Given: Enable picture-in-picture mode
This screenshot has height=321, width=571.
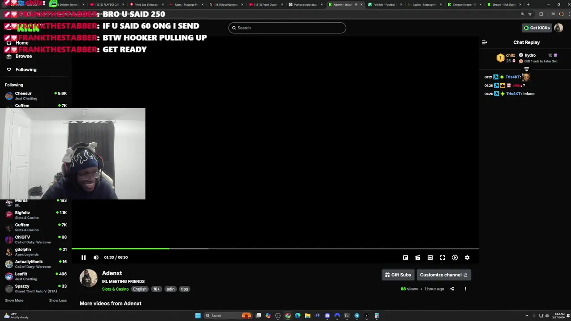Looking at the screenshot, I should [x=405, y=258].
